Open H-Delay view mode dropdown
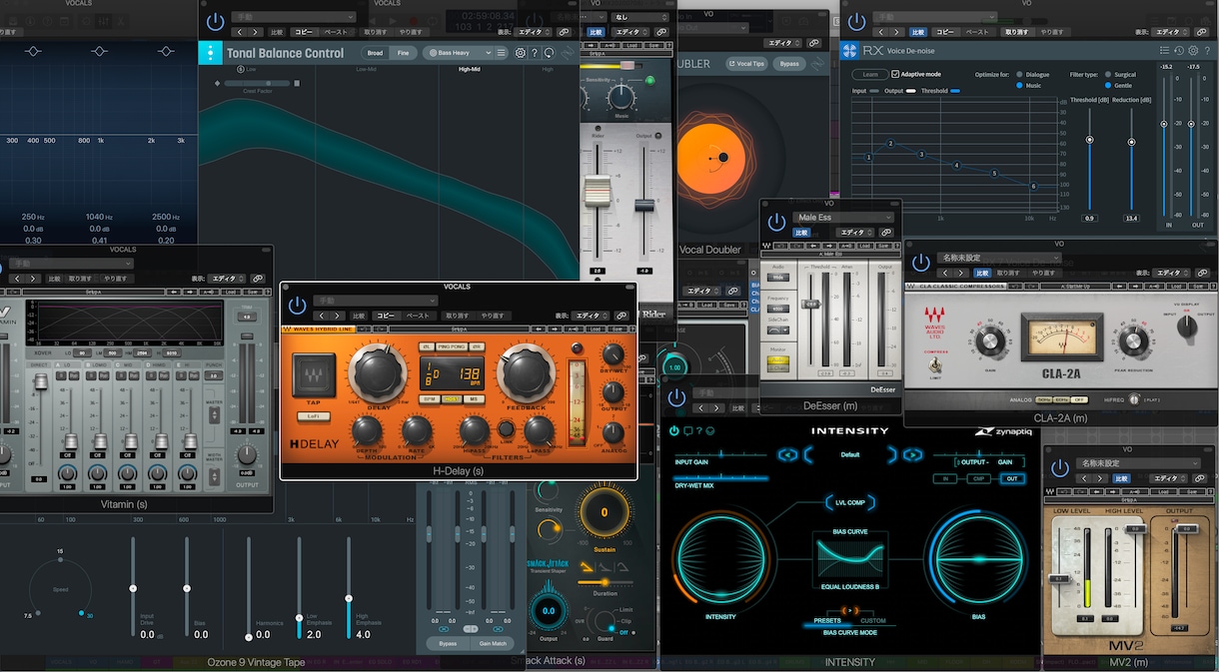Image resolution: width=1219 pixels, height=672 pixels. 592,316
